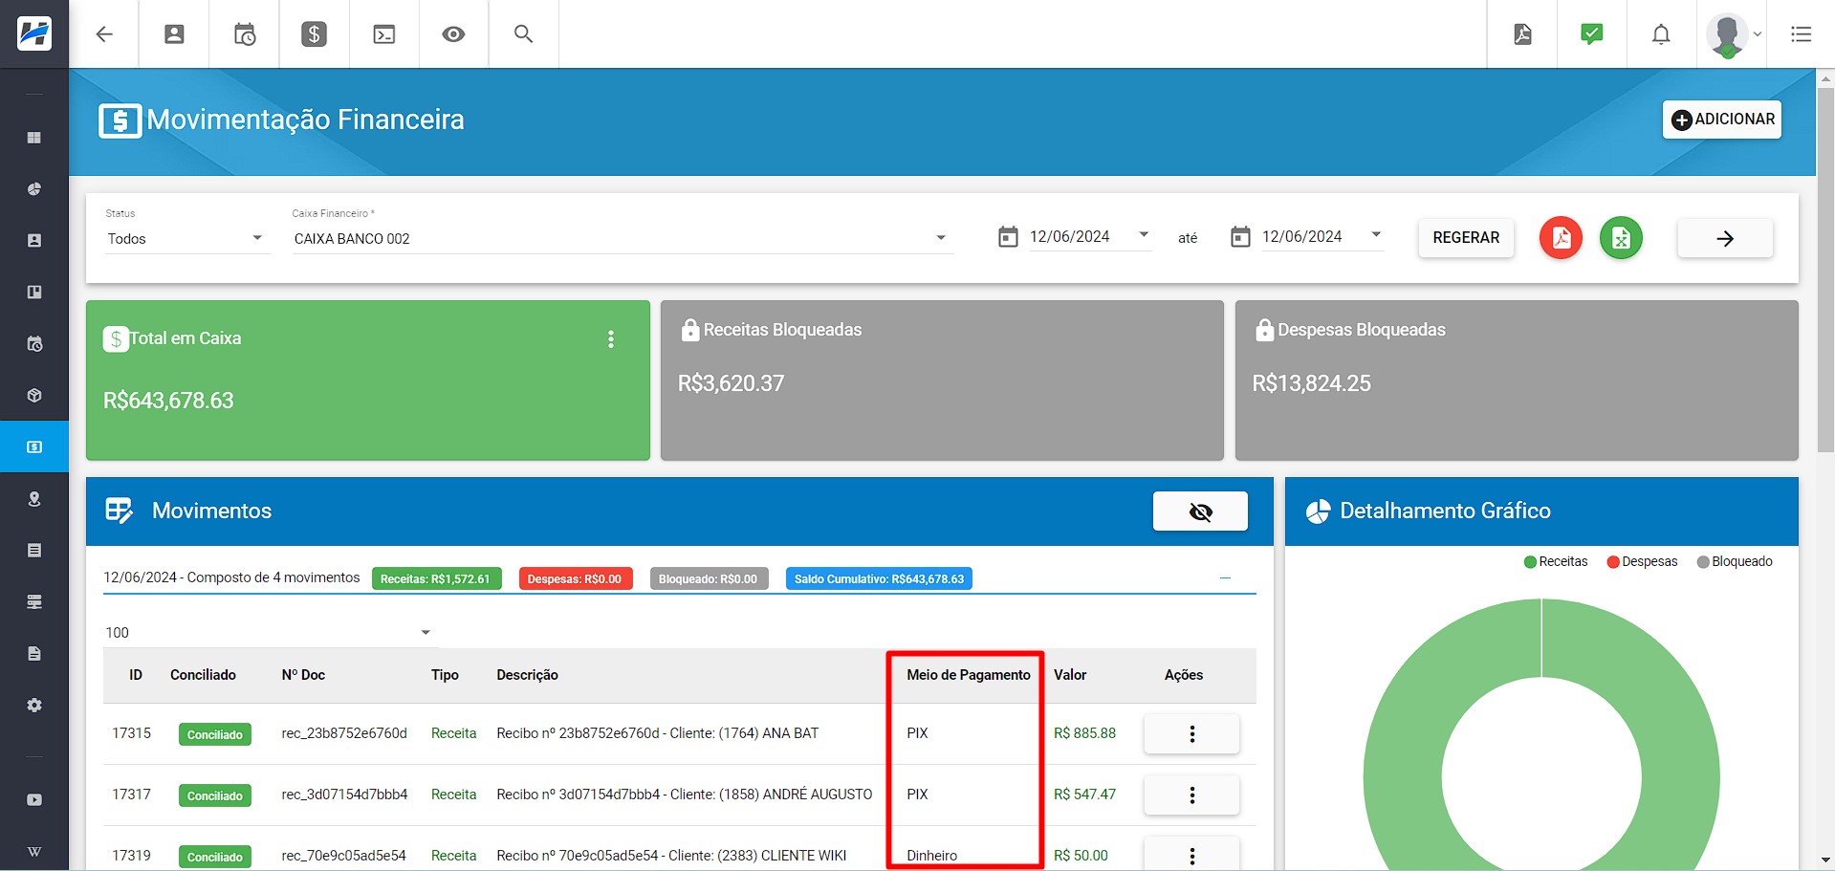This screenshot has width=1835, height=871.
Task: Expand the end date dropdown arrow
Action: pyautogui.click(x=1376, y=235)
